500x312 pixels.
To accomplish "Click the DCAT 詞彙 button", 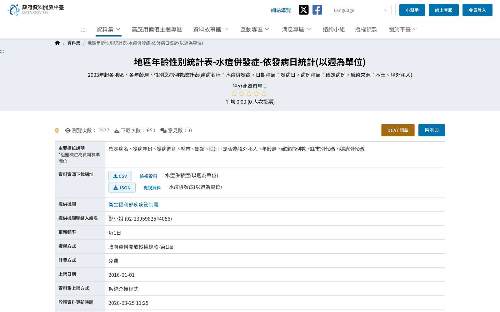I will click(x=398, y=130).
